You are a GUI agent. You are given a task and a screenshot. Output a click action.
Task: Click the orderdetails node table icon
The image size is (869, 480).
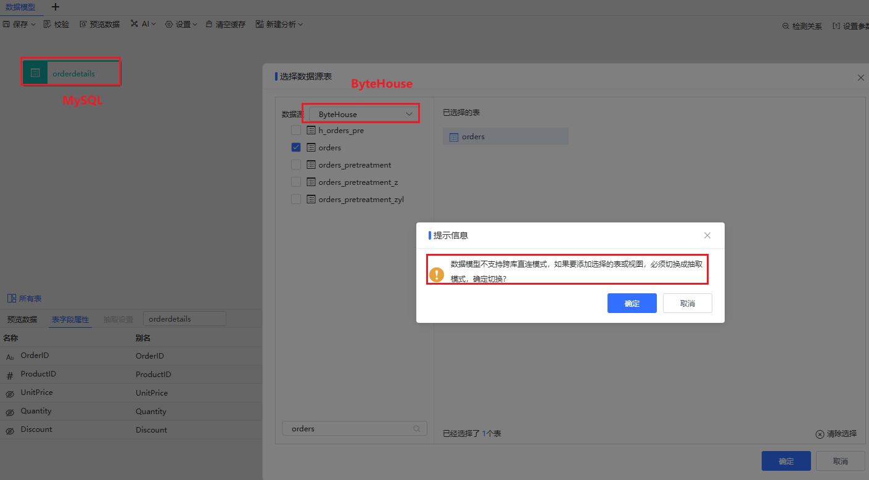[35, 73]
